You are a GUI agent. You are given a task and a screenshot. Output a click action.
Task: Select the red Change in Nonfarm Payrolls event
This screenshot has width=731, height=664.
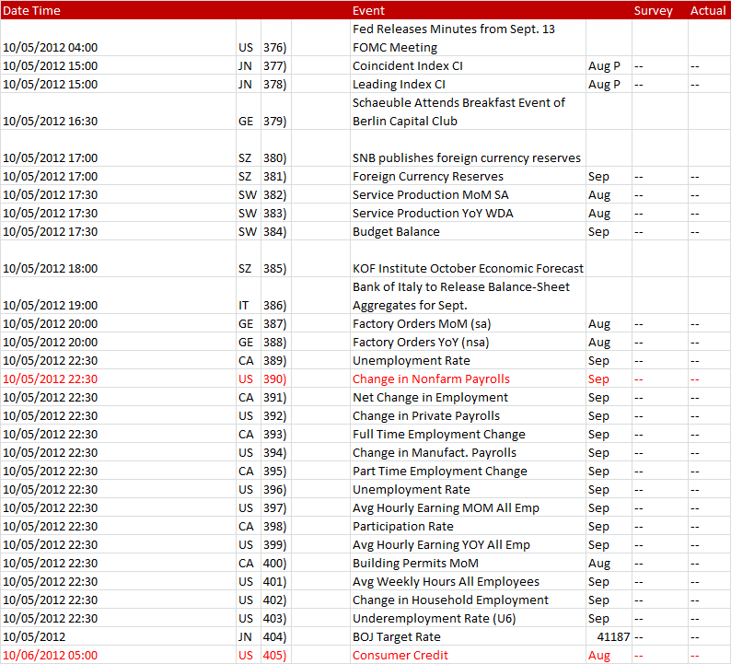pos(431,379)
